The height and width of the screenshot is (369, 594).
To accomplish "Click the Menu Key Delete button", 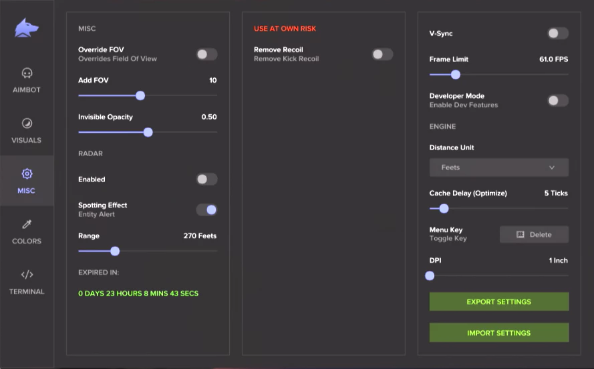I will click(x=534, y=235).
